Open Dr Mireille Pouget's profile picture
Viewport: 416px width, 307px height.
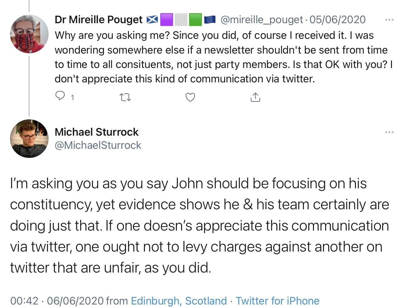[x=29, y=34]
